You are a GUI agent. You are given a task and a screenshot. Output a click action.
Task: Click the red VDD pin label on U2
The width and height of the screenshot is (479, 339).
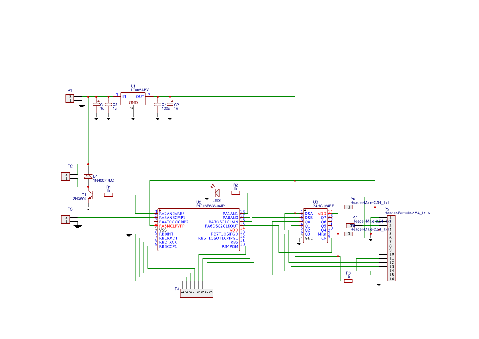click(x=234, y=230)
